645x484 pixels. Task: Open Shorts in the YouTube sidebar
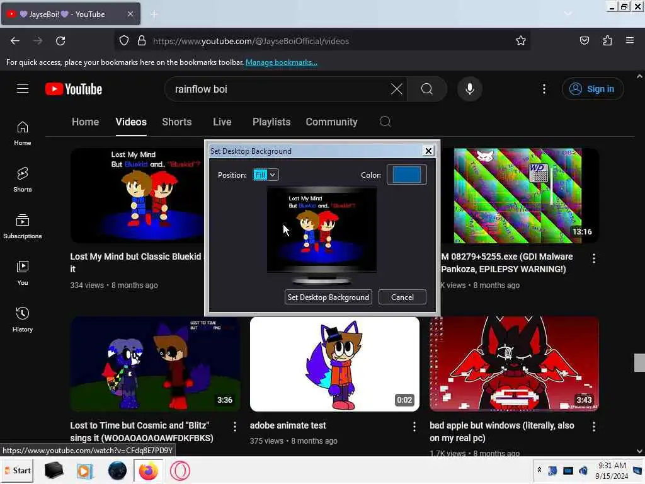click(x=23, y=180)
